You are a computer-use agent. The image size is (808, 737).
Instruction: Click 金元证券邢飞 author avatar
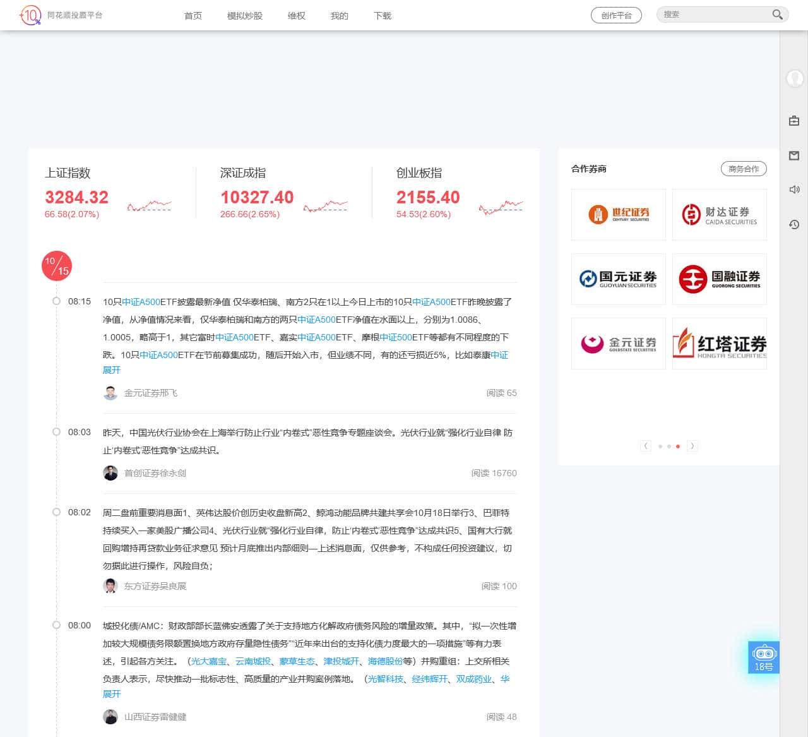coord(110,393)
